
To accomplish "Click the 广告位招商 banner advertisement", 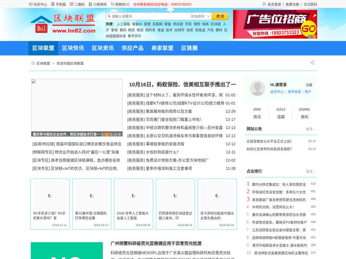I will 275,24.
